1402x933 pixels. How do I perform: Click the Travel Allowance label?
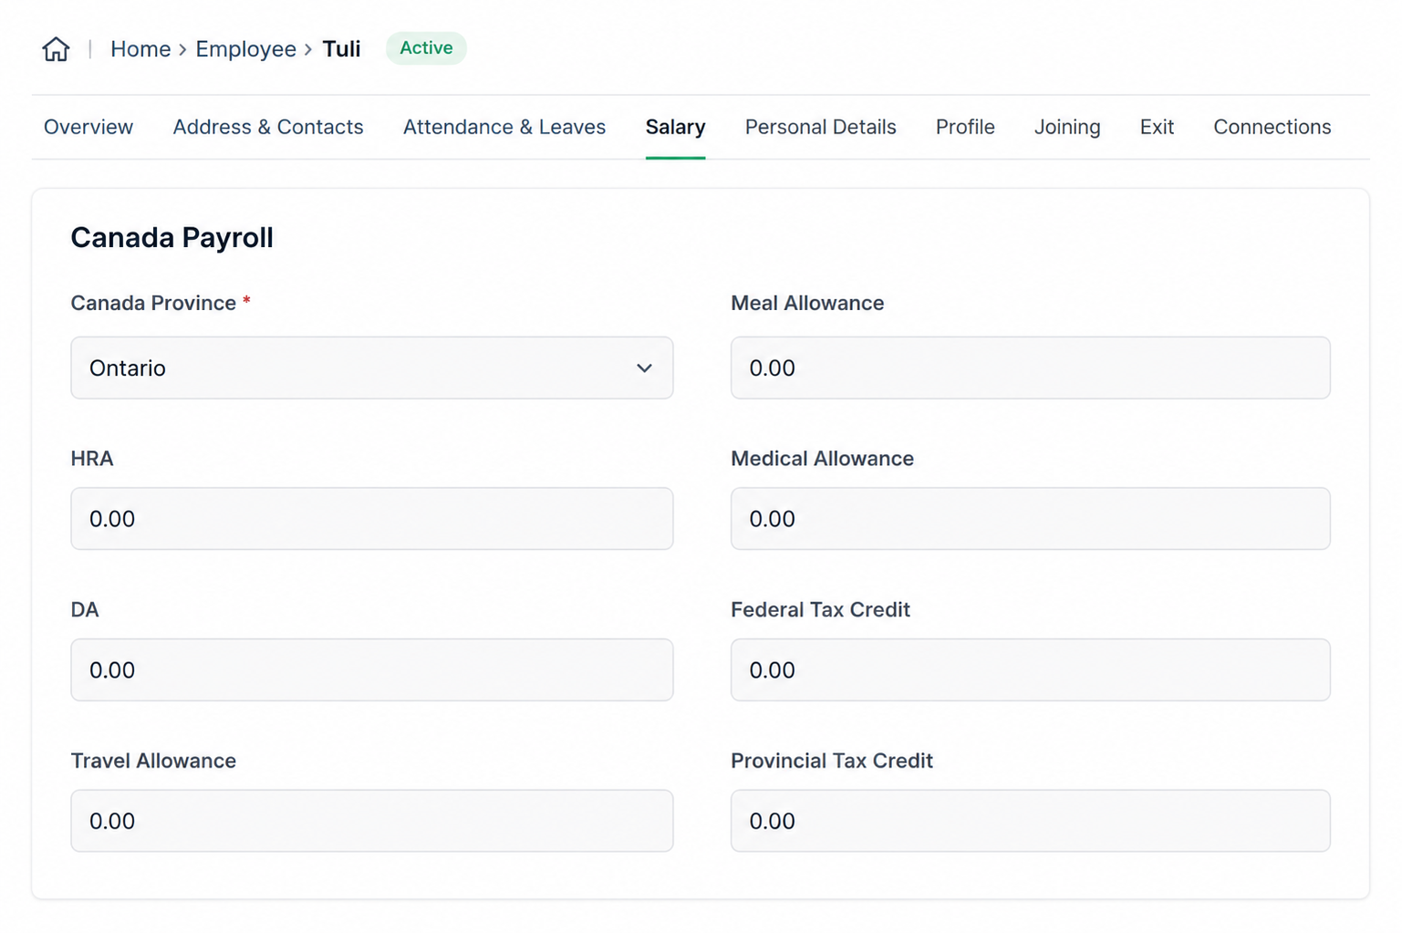tap(153, 761)
